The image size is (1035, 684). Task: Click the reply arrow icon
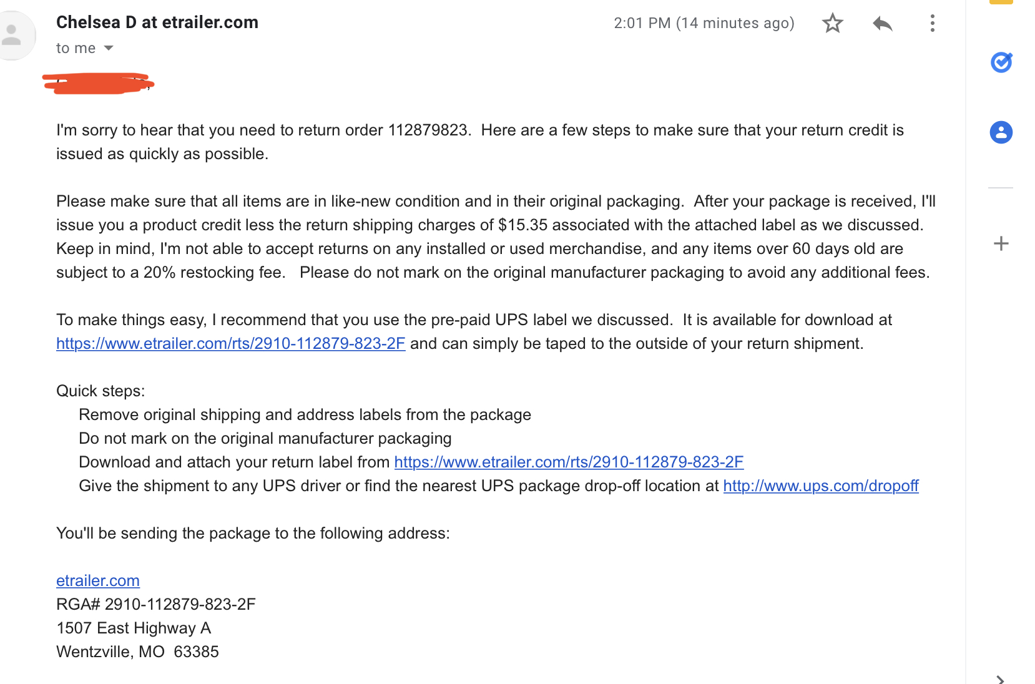click(882, 24)
